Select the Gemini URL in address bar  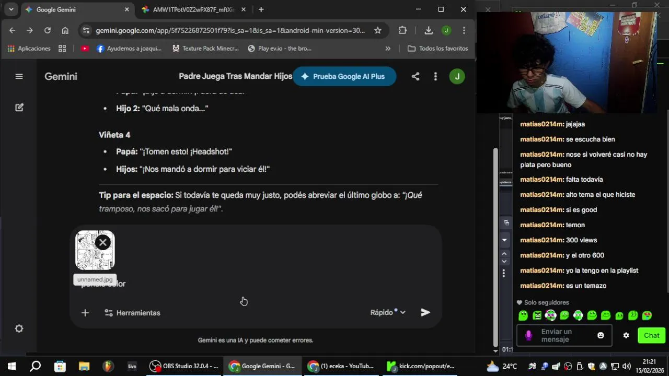[230, 30]
